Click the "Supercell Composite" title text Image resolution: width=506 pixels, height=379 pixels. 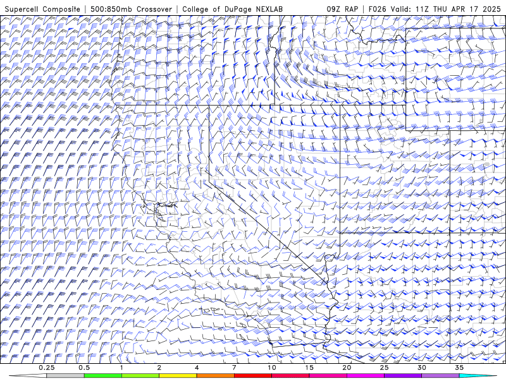pyautogui.click(x=42, y=9)
